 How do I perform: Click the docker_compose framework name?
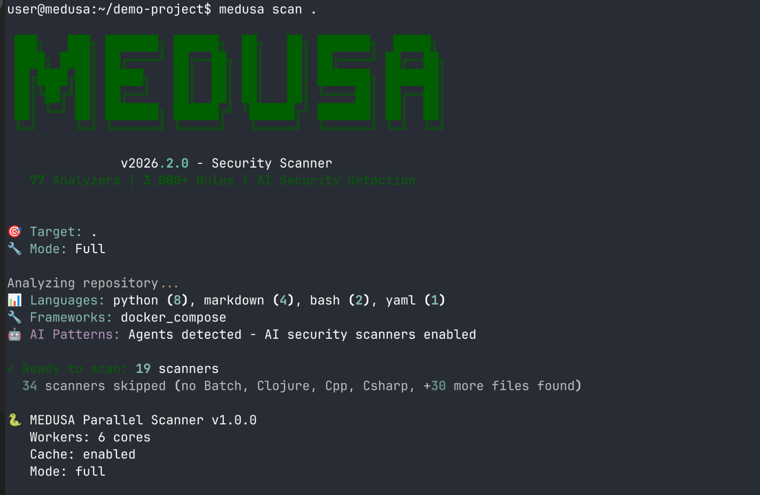coord(174,317)
